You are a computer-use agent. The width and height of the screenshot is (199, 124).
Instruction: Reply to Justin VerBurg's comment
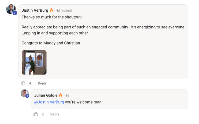point(42,83)
